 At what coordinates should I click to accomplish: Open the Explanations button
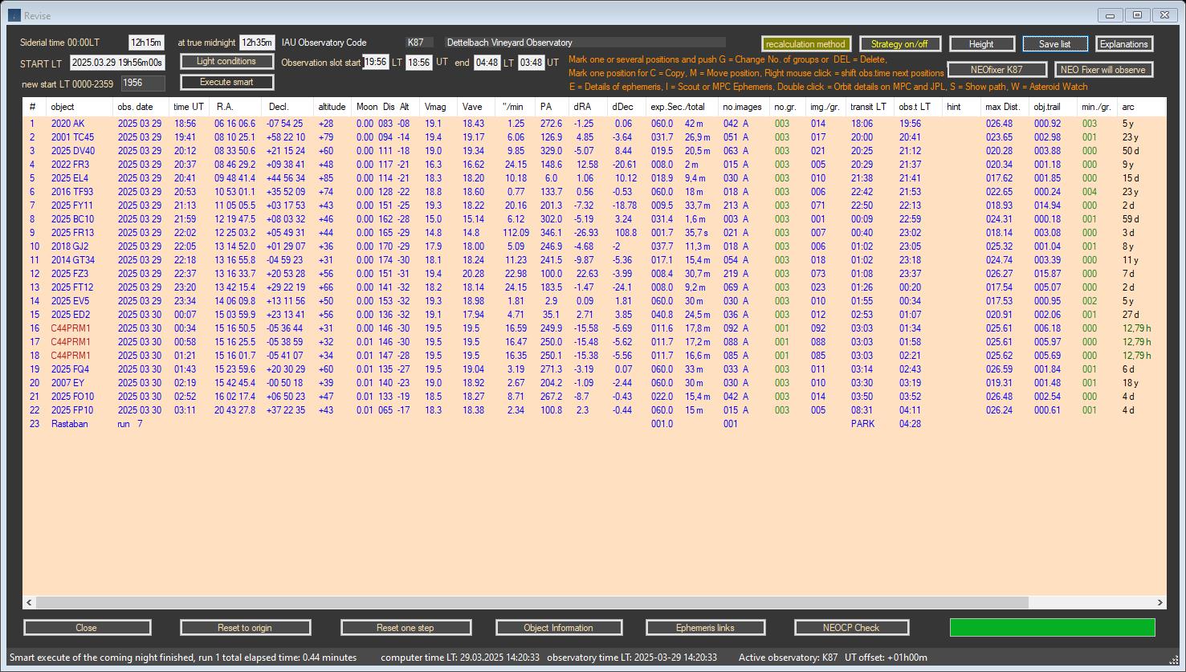1124,44
